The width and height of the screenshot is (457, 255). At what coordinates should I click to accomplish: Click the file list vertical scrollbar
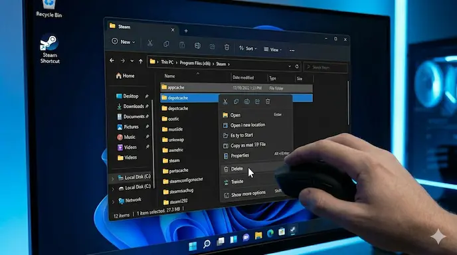(x=347, y=102)
